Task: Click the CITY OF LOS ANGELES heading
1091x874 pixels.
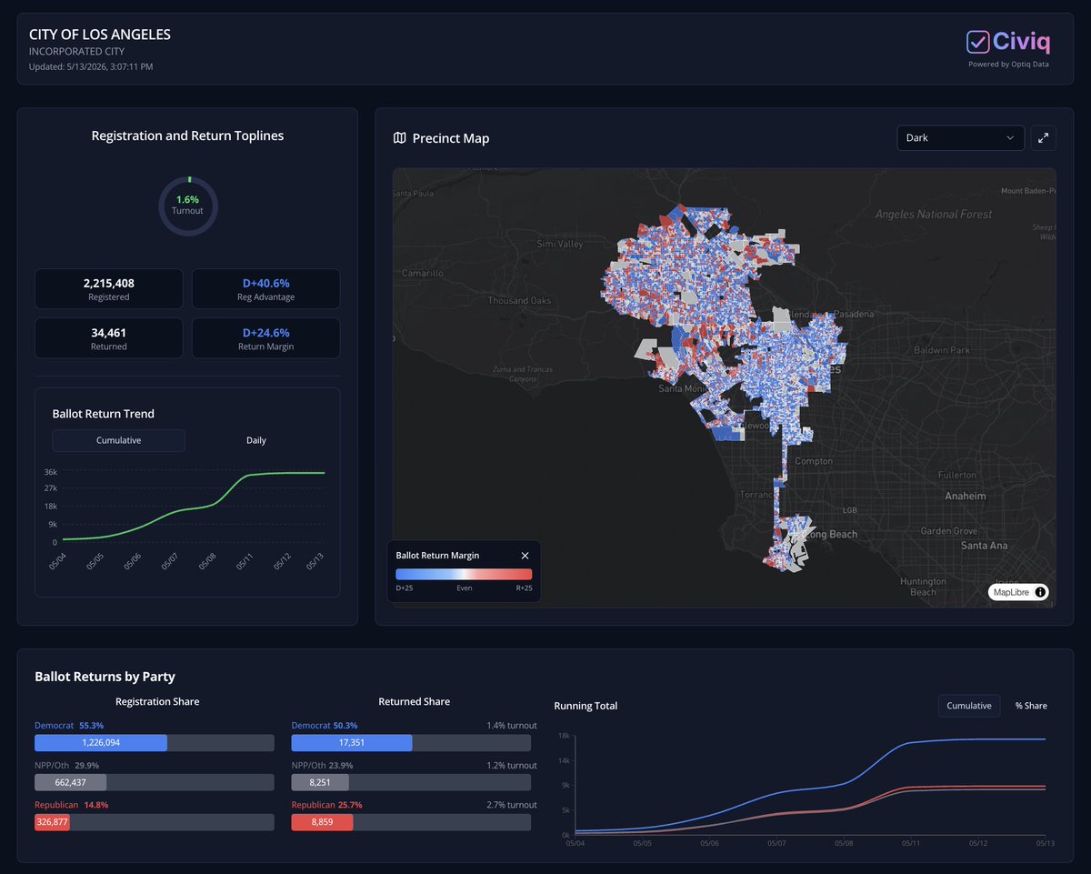Action: point(100,35)
